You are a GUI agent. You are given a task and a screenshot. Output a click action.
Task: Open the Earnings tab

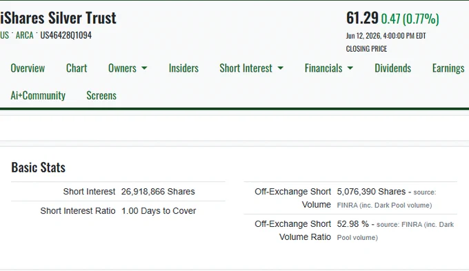[448, 68]
